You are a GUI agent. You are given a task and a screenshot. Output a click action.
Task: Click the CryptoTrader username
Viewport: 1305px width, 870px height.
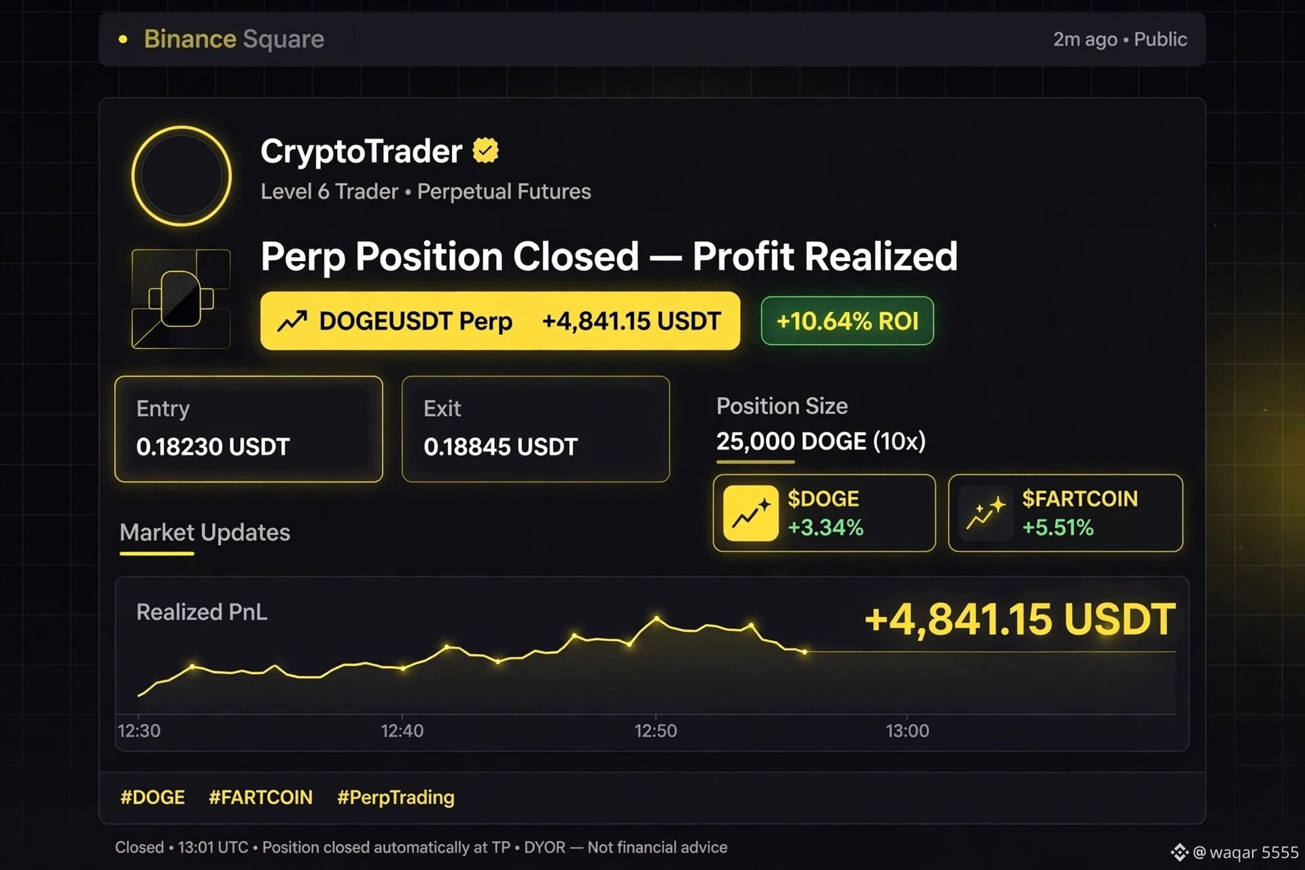click(361, 151)
